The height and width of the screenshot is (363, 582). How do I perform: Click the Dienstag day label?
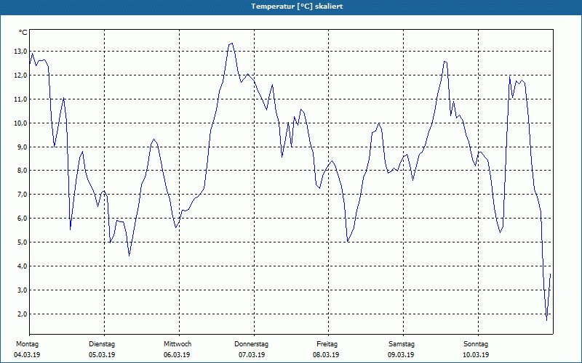click(102, 344)
